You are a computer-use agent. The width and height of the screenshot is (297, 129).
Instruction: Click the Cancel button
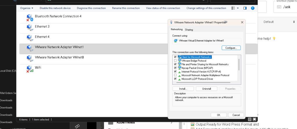236,115
